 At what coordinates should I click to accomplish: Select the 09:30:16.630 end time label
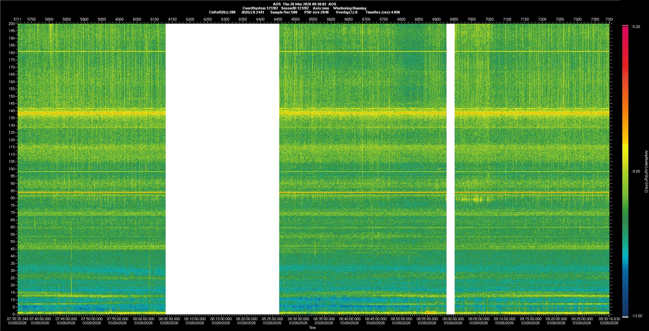point(609,319)
